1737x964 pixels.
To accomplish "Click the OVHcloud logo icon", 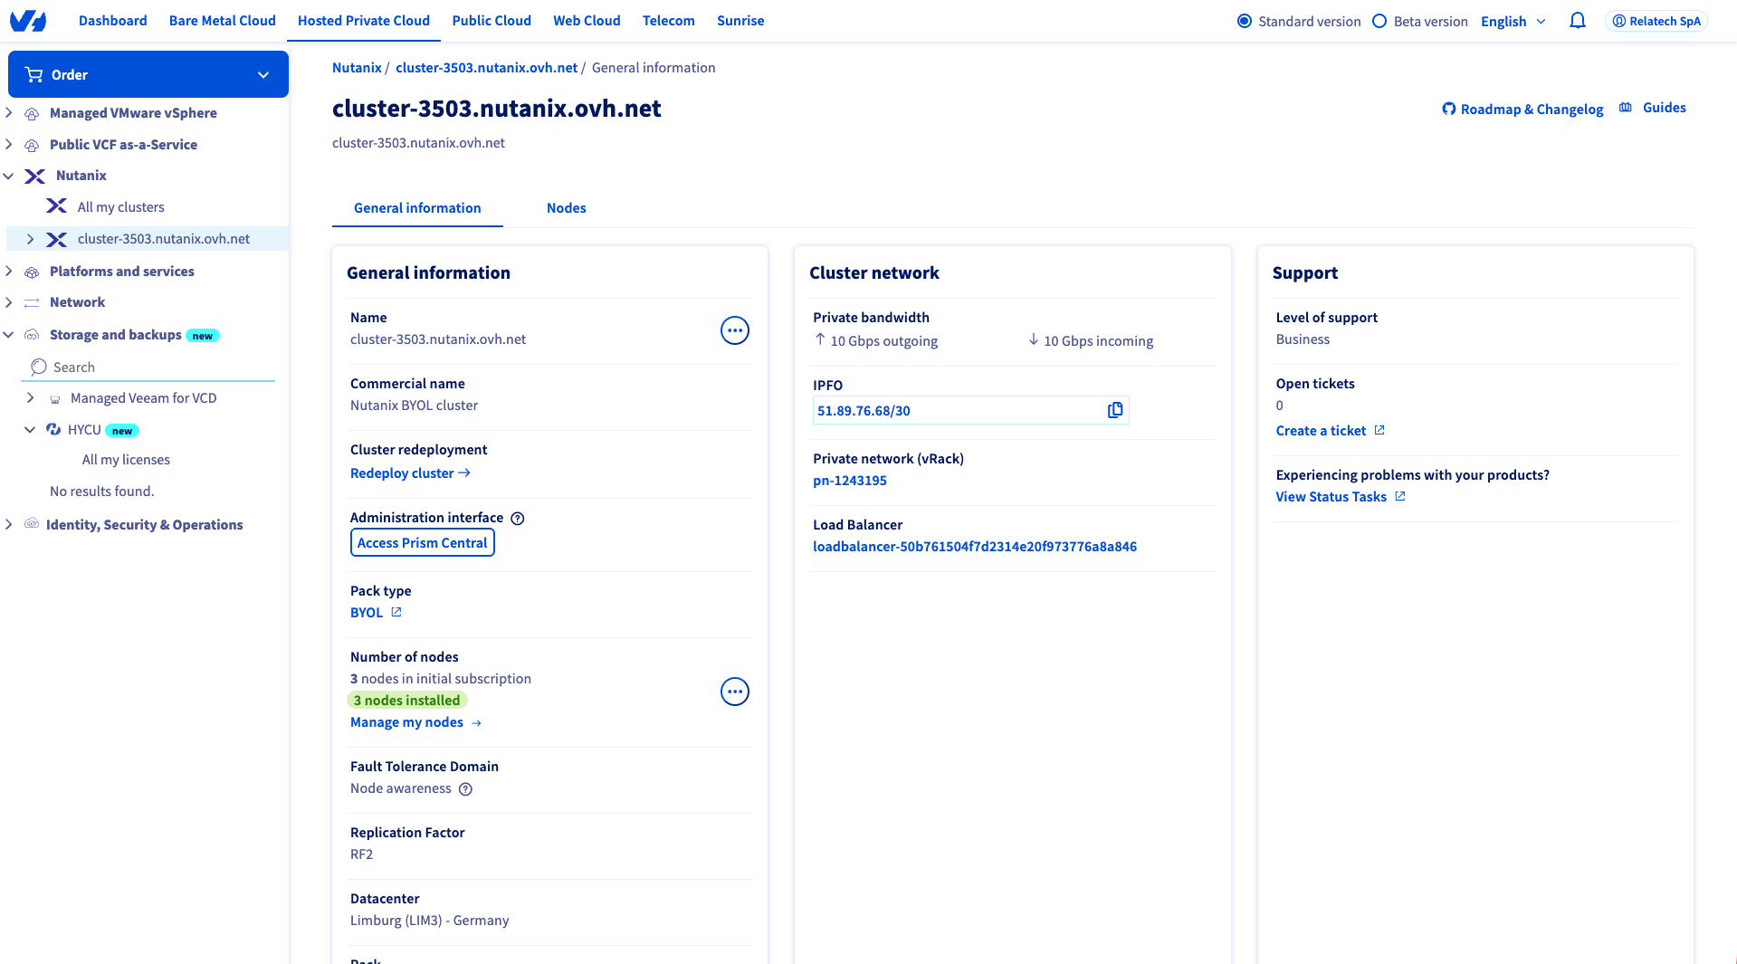I will pyautogui.click(x=28, y=21).
